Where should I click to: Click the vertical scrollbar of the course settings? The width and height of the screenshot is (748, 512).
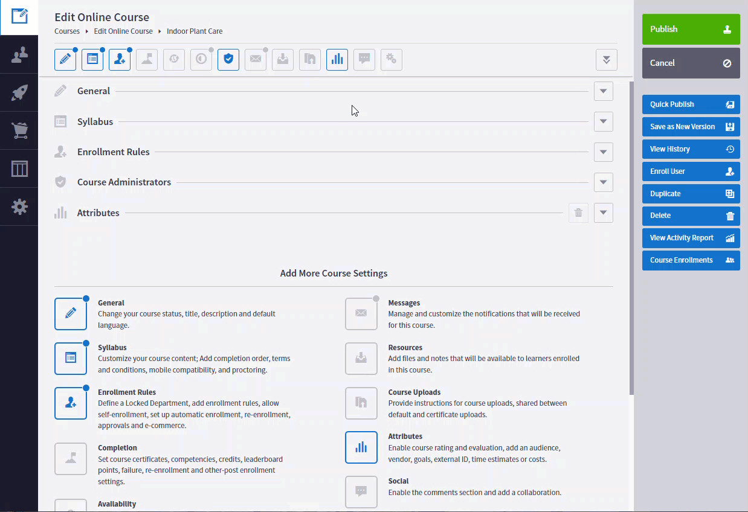click(x=631, y=238)
